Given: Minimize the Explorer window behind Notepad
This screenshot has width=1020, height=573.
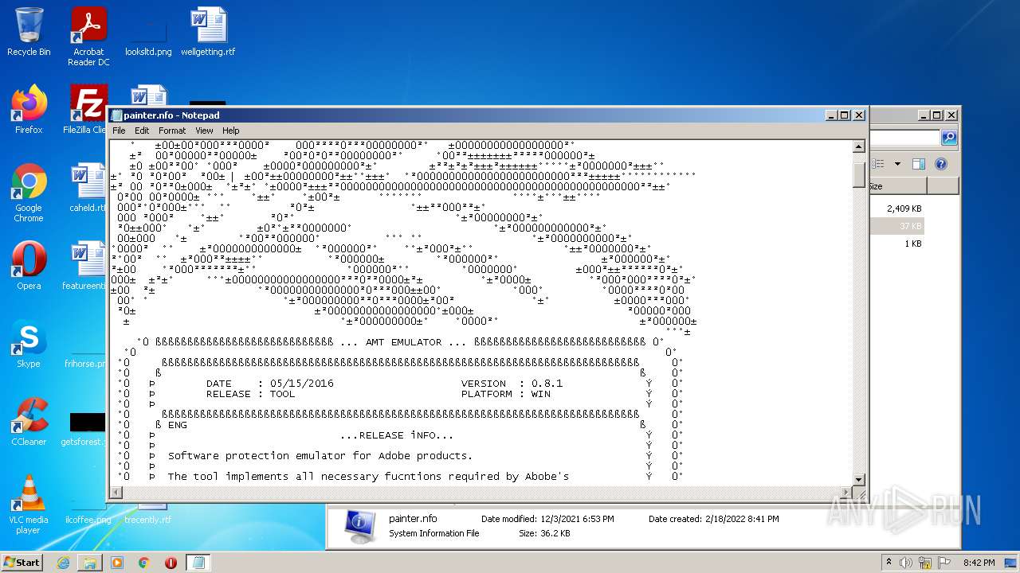Looking at the screenshot, I should tap(924, 115).
